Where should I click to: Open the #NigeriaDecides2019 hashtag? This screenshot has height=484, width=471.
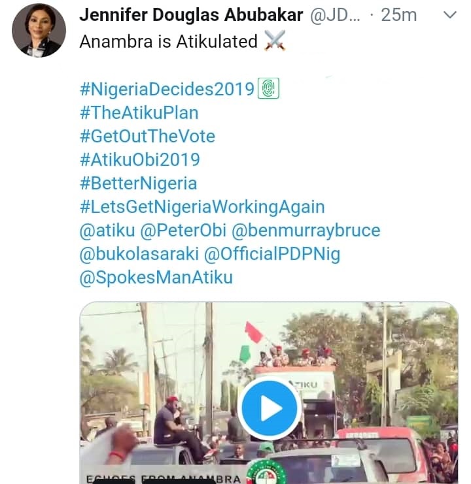tap(166, 89)
